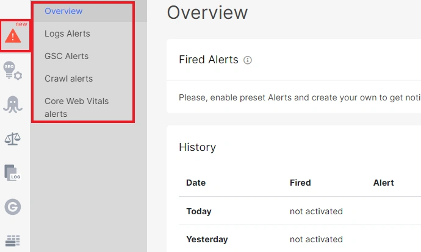Image resolution: width=421 pixels, height=252 pixels.
Task: Click the Fired column header
Action: point(300,183)
